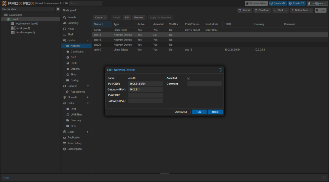329x182 pixels.
Task: Open Shell in node menu
Action: click(x=76, y=34)
